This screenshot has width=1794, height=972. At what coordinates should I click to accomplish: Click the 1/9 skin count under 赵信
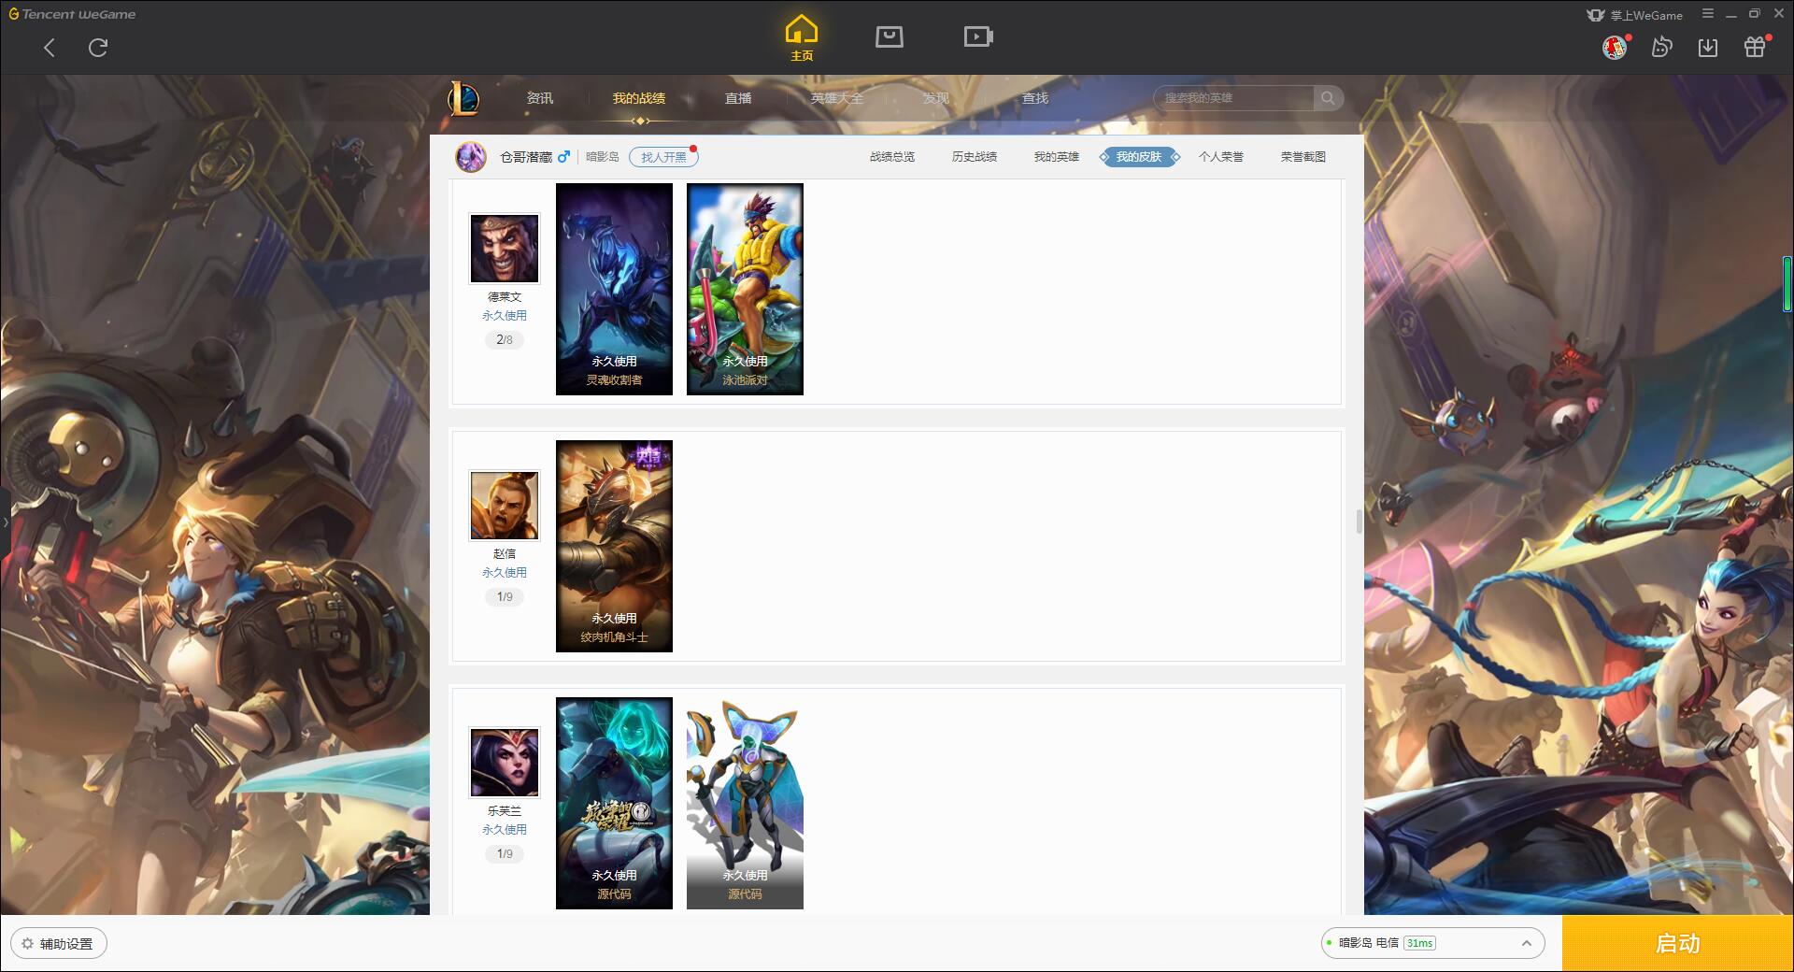pos(505,597)
